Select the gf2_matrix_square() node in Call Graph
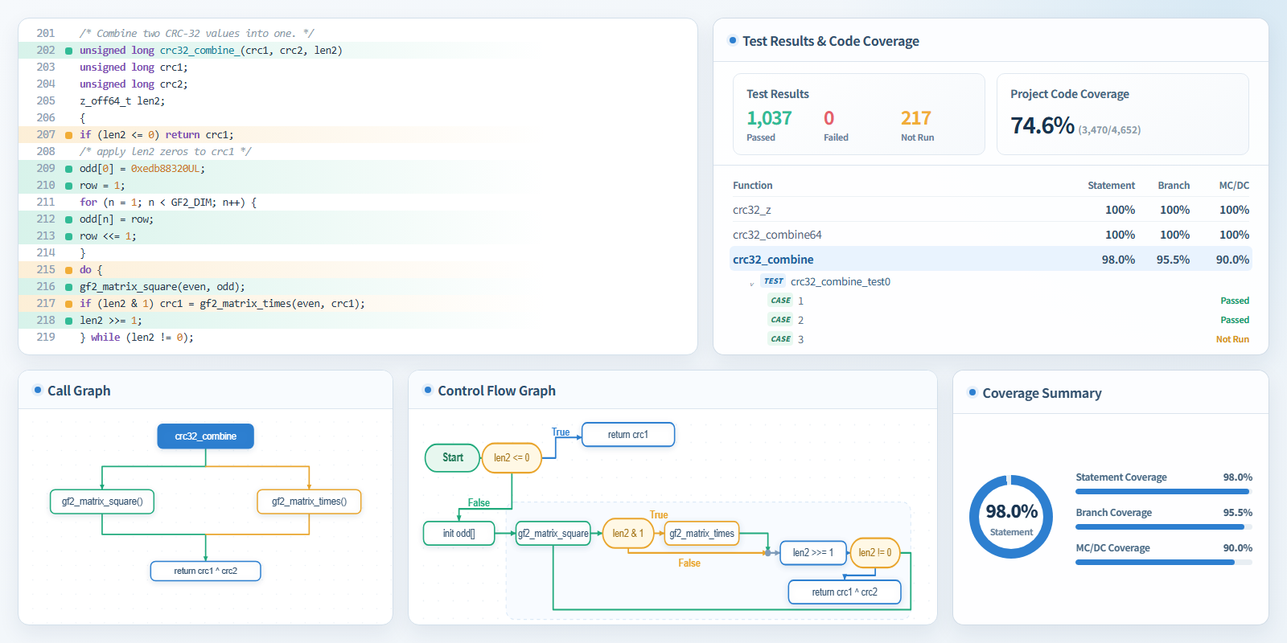Viewport: 1287px width, 643px height. click(102, 502)
